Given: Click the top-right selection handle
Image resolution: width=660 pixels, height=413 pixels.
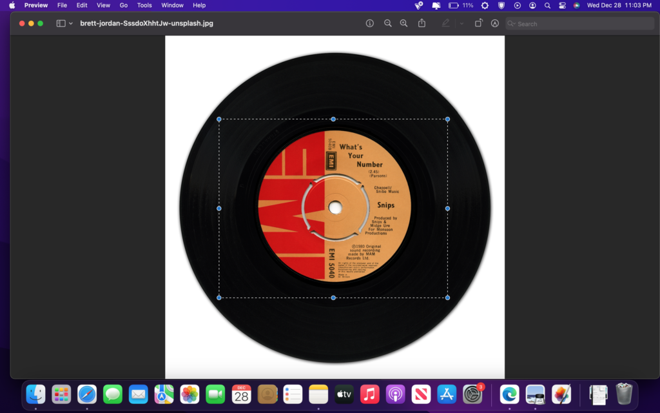Looking at the screenshot, I should (x=447, y=119).
